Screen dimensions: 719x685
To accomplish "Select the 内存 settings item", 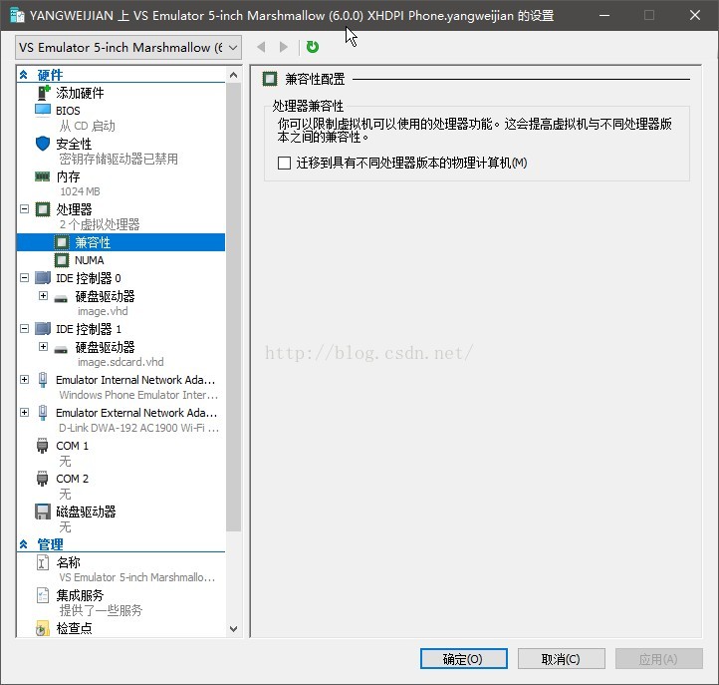I will pyautogui.click(x=68, y=176).
